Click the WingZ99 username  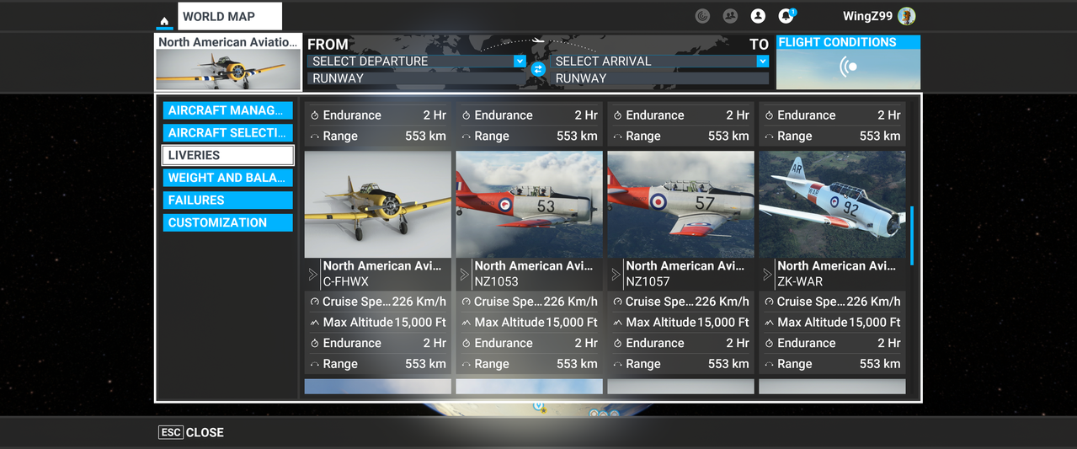tap(867, 16)
